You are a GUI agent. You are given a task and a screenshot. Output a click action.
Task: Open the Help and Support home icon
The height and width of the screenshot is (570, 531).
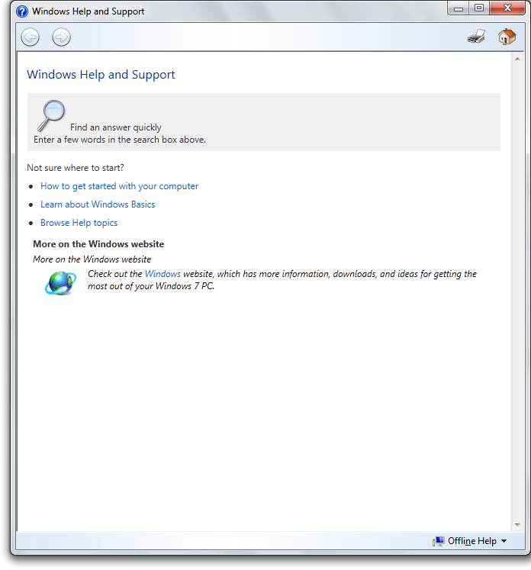tap(507, 37)
